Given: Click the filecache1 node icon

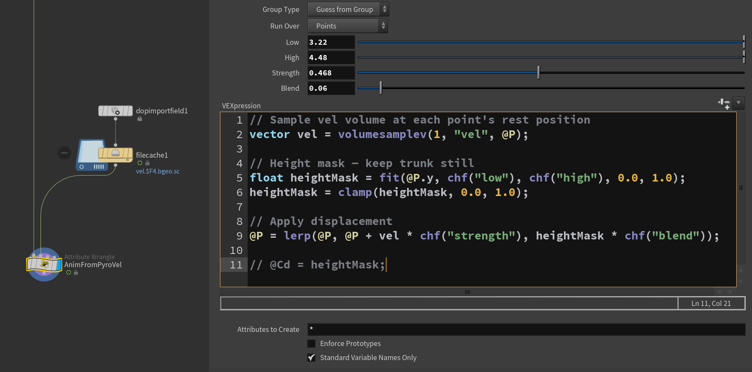Looking at the screenshot, I should coord(115,153).
